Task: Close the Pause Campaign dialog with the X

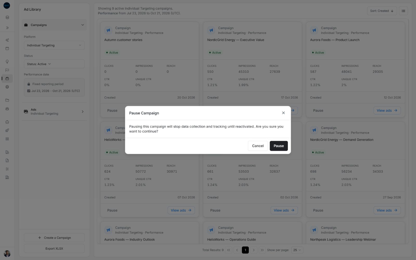Action: tap(283, 113)
